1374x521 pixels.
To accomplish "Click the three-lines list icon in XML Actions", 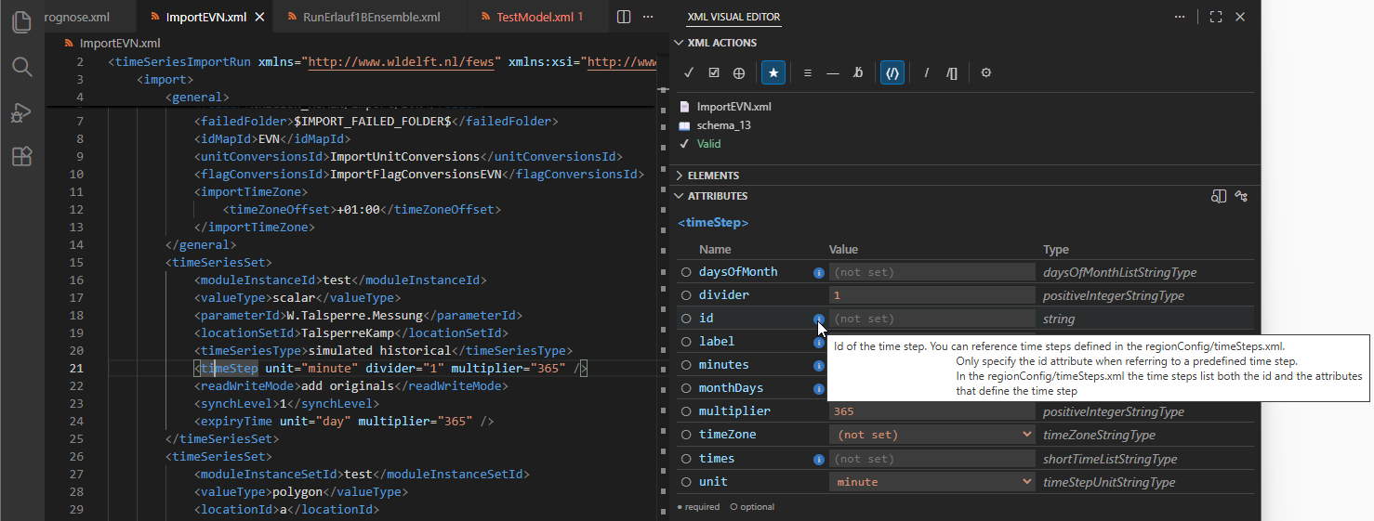I will point(808,72).
